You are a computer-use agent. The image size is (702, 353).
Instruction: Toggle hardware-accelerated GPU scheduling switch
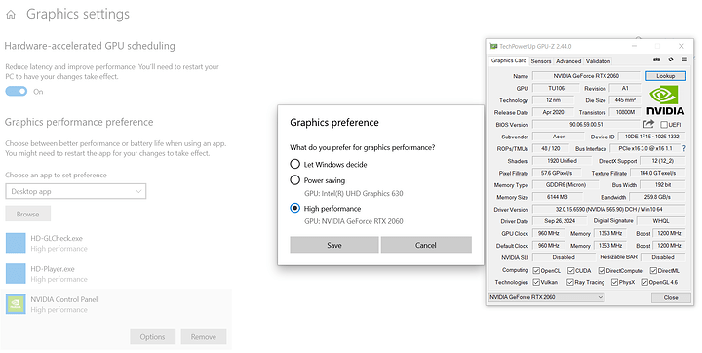click(x=17, y=92)
